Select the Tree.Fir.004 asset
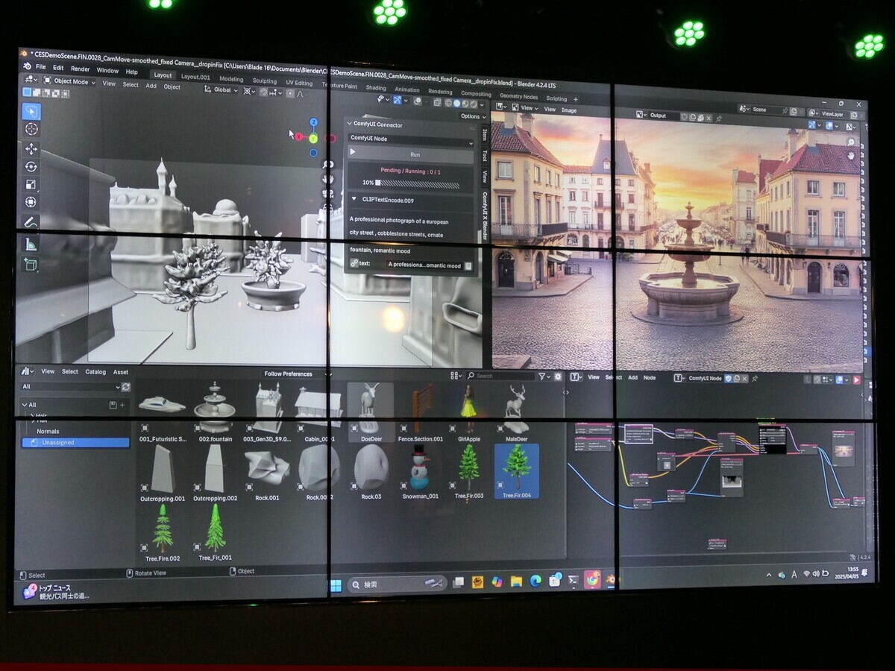 516,471
